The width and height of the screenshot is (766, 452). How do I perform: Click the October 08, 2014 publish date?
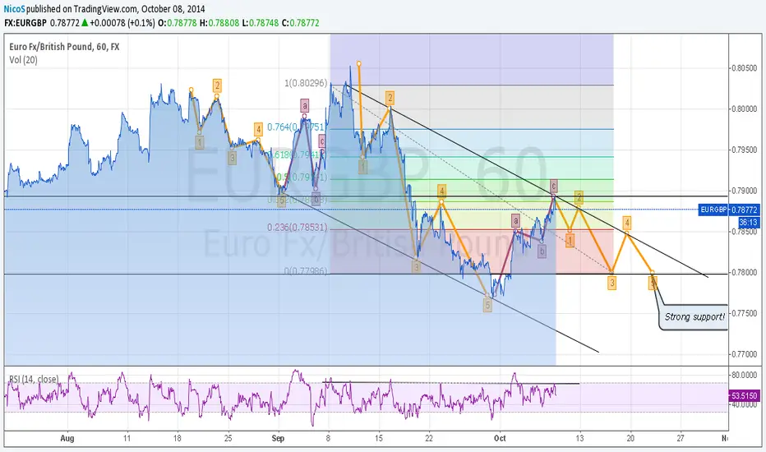pyautogui.click(x=173, y=9)
